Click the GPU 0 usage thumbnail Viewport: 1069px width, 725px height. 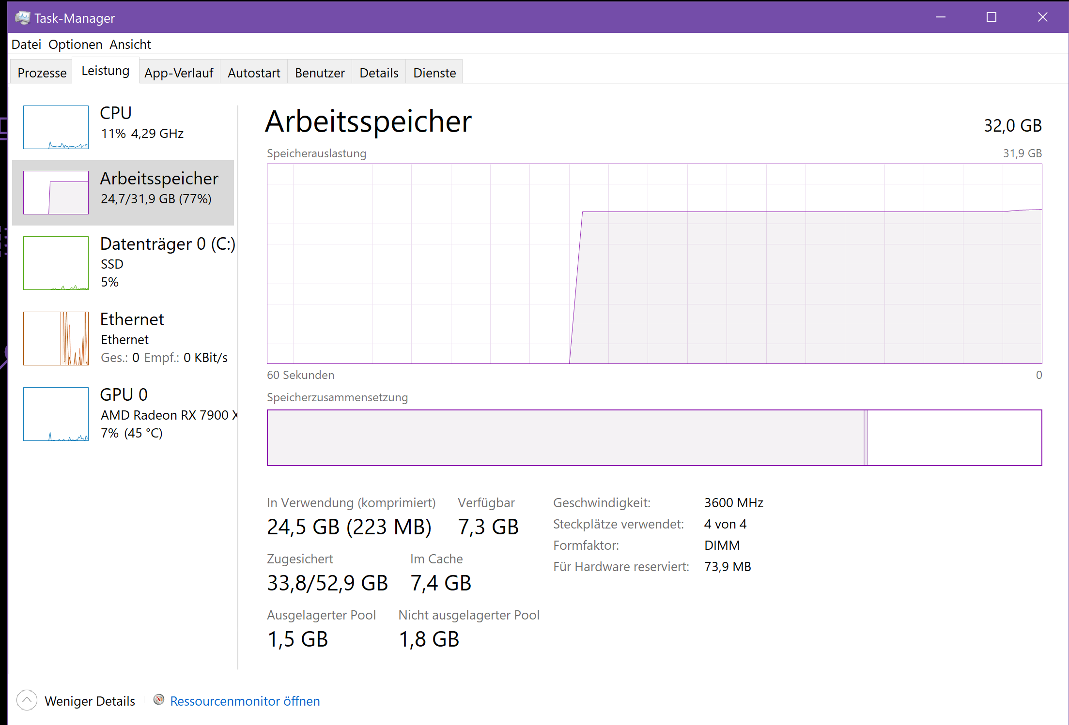(x=56, y=414)
